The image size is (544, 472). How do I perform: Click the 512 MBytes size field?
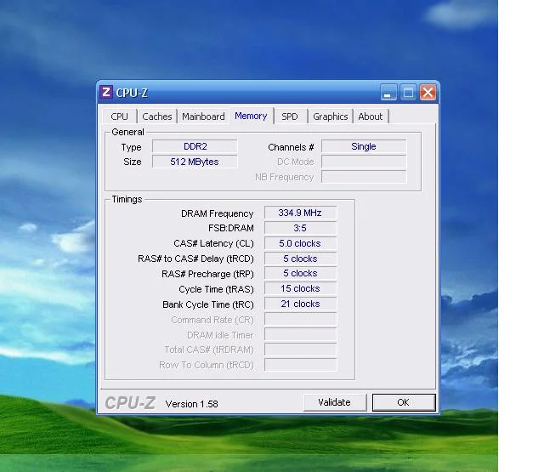(x=195, y=162)
